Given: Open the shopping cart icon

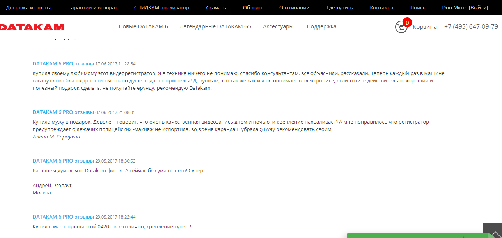Looking at the screenshot, I should (401, 27).
